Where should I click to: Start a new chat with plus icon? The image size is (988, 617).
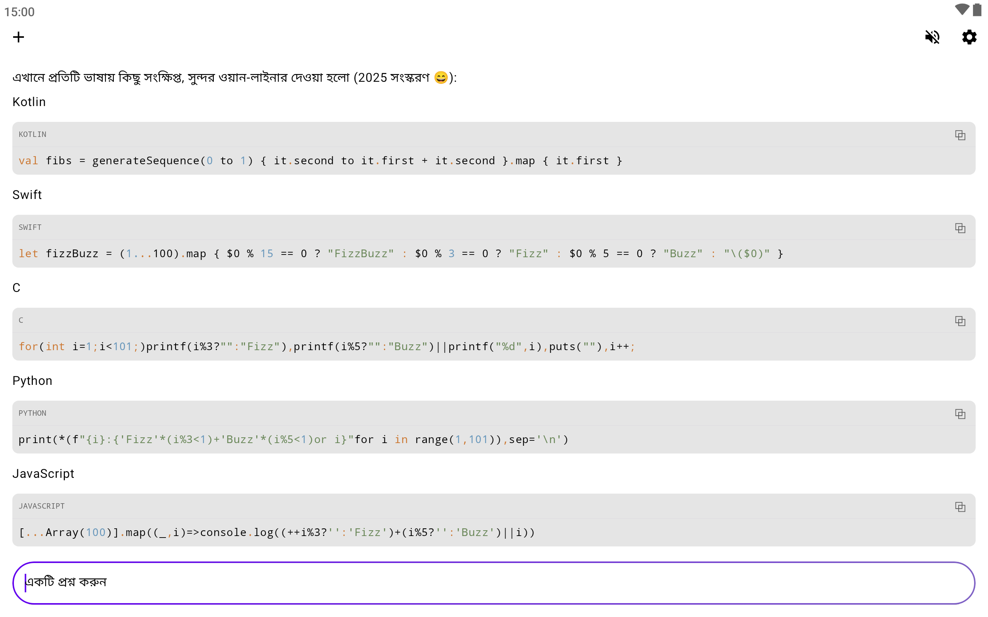point(19,37)
